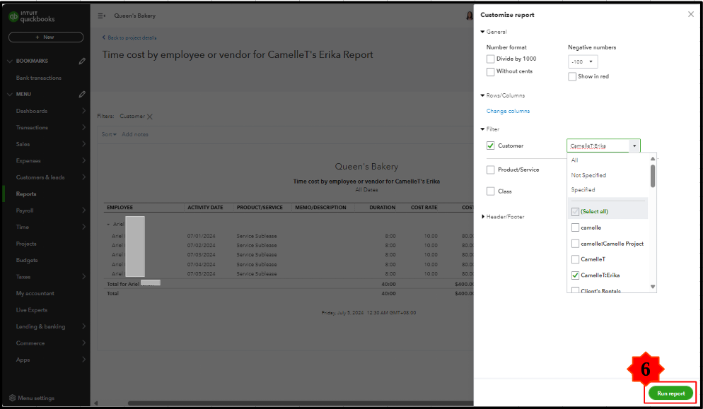Open Payroll in sidebar
This screenshot has height=409, width=703.
[25, 211]
